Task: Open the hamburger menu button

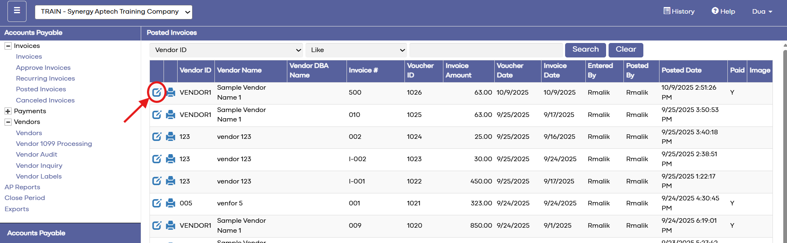Action: [17, 11]
